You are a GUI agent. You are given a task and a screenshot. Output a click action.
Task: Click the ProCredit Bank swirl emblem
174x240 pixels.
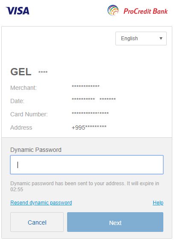coord(113,10)
